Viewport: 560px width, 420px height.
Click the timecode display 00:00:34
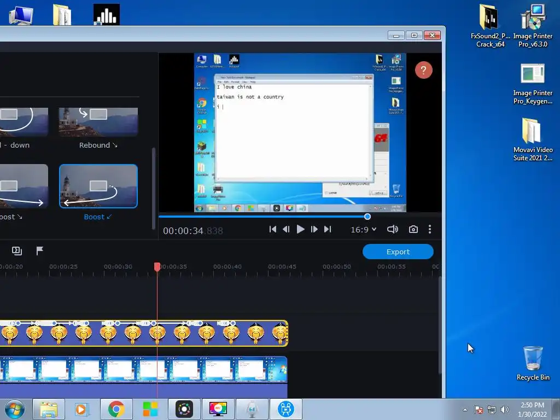coord(193,231)
